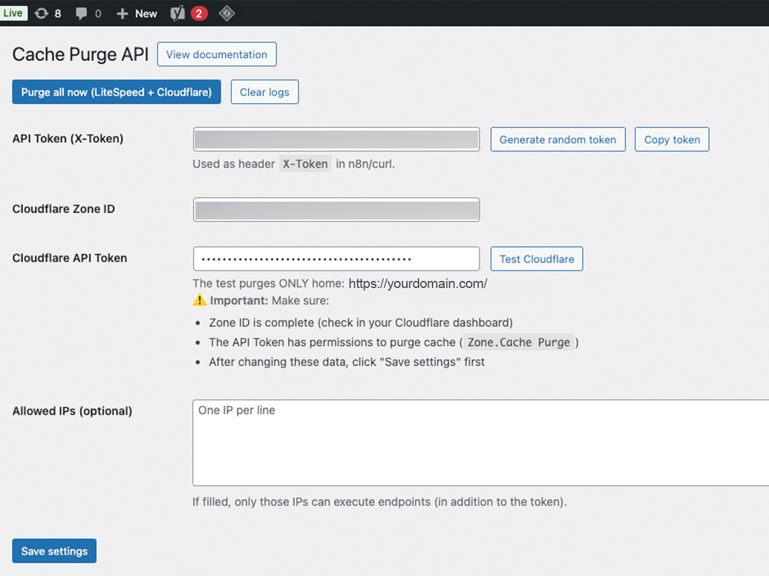769x576 pixels.
Task: Click the Copy token button
Action: [x=672, y=140]
